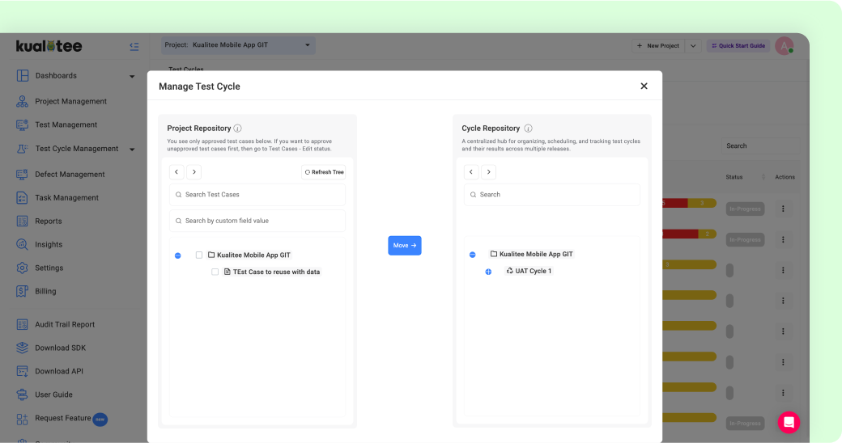Go forward in Project Repository tree
Screen dimensions: 842x443
point(193,172)
